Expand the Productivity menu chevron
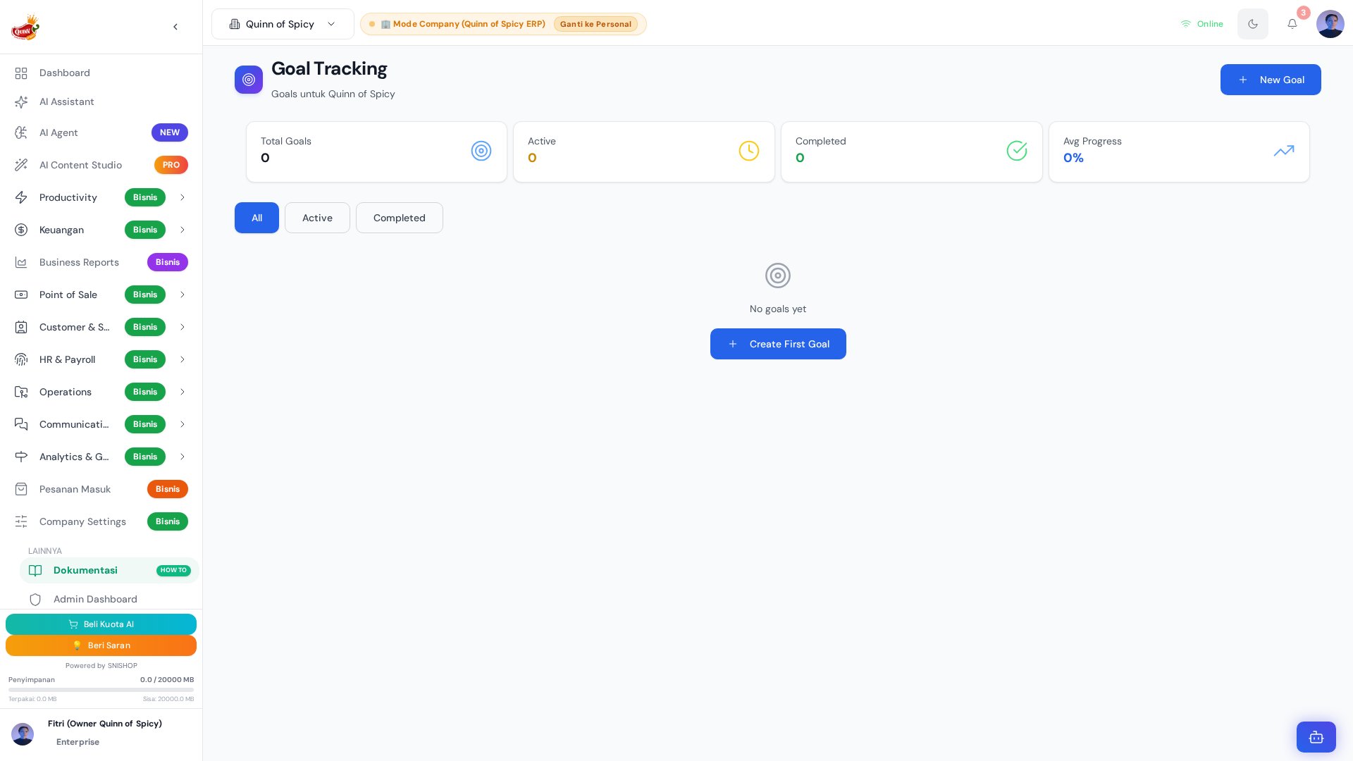 pos(183,197)
